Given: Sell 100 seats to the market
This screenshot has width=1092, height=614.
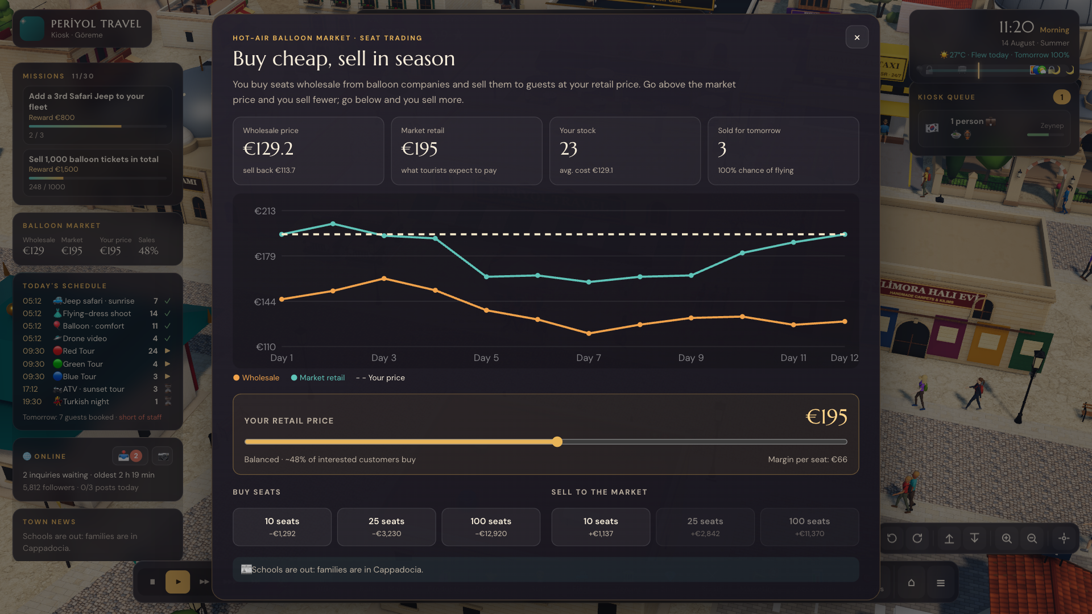Looking at the screenshot, I should tap(809, 527).
